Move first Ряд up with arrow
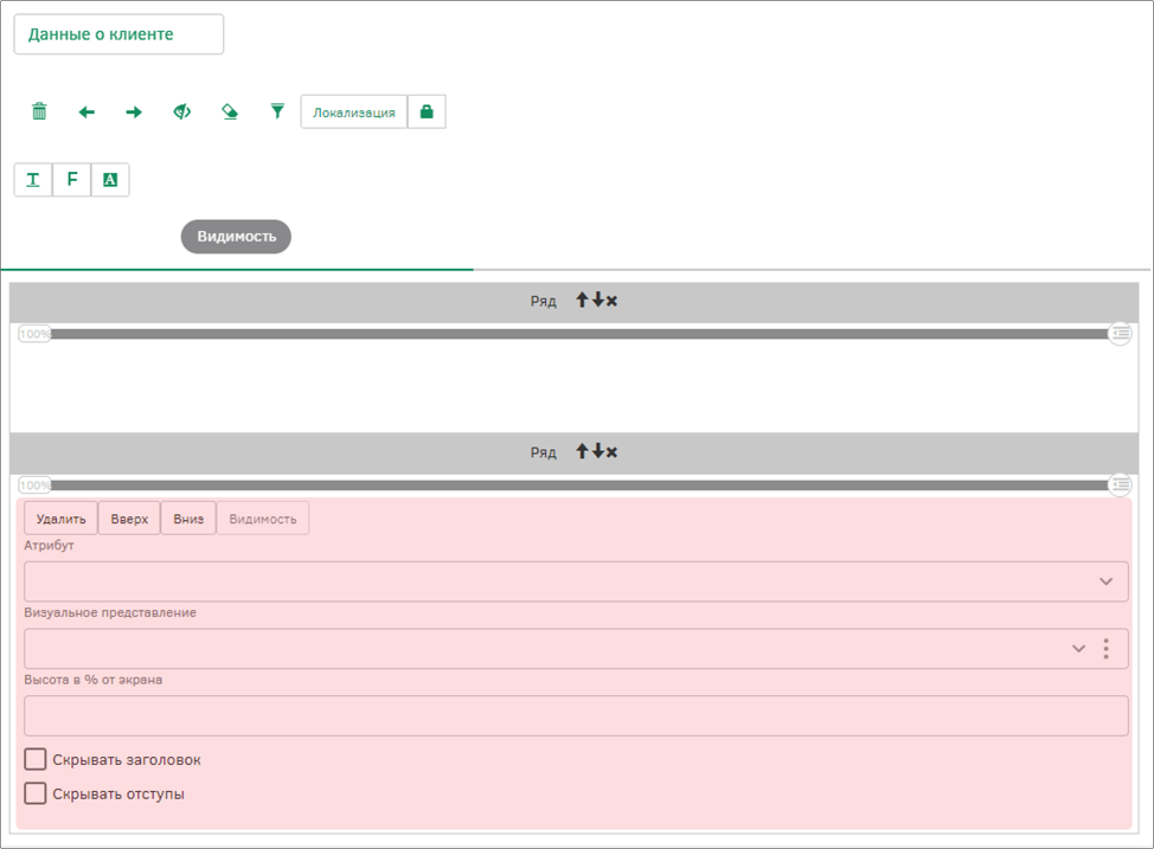 582,300
